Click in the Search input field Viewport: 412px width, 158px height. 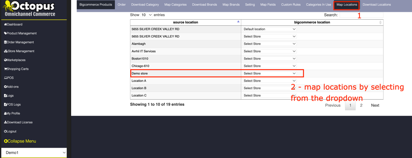(x=361, y=15)
